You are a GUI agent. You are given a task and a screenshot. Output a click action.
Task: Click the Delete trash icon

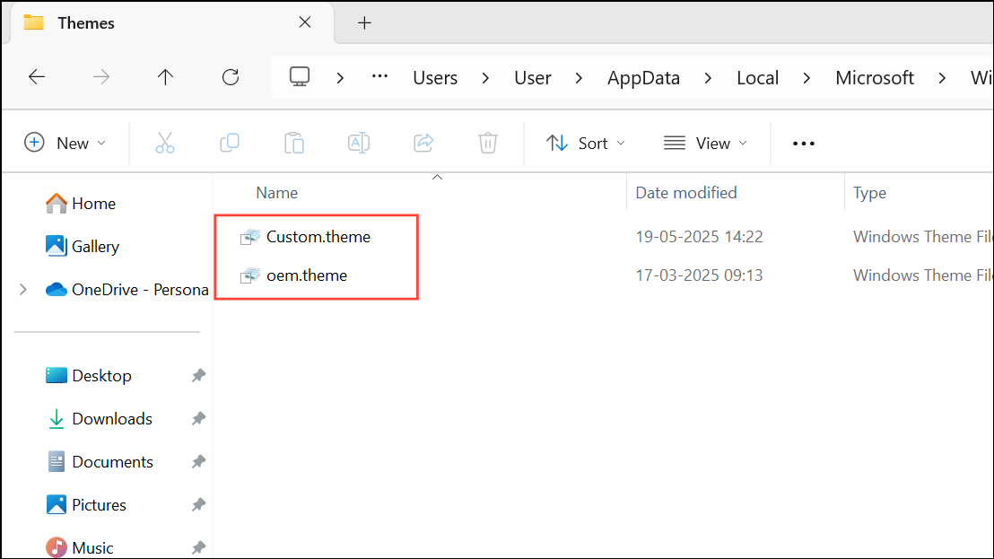(487, 144)
